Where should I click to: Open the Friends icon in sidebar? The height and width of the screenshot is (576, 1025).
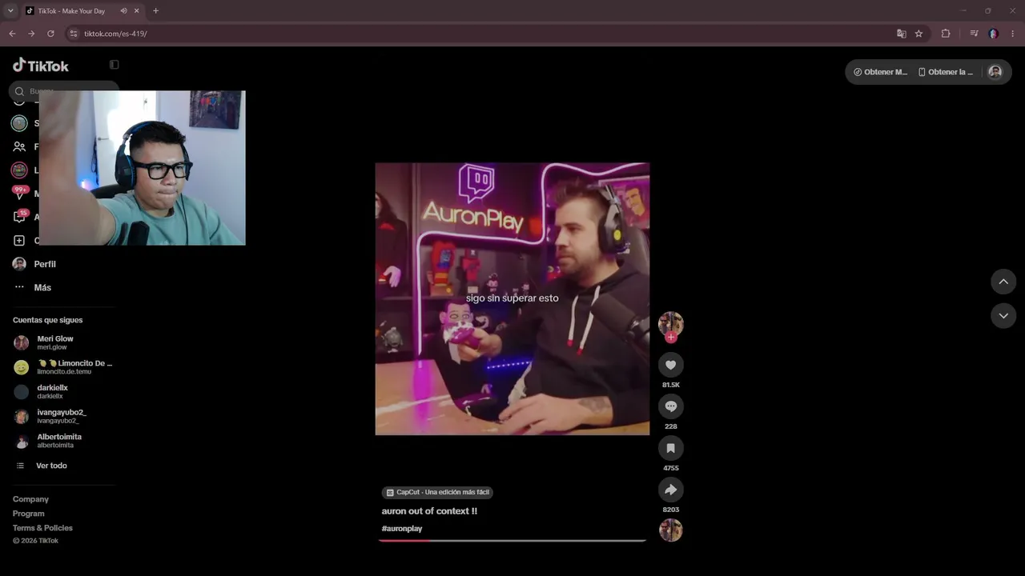click(19, 147)
